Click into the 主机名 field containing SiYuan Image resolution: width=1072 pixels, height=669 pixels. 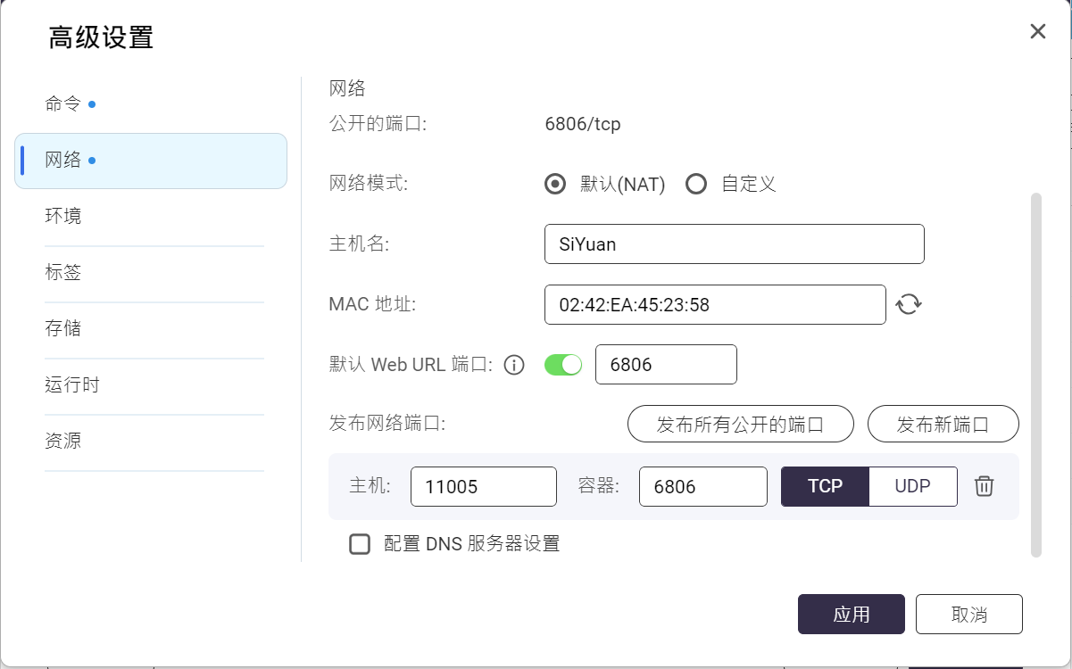click(x=734, y=244)
